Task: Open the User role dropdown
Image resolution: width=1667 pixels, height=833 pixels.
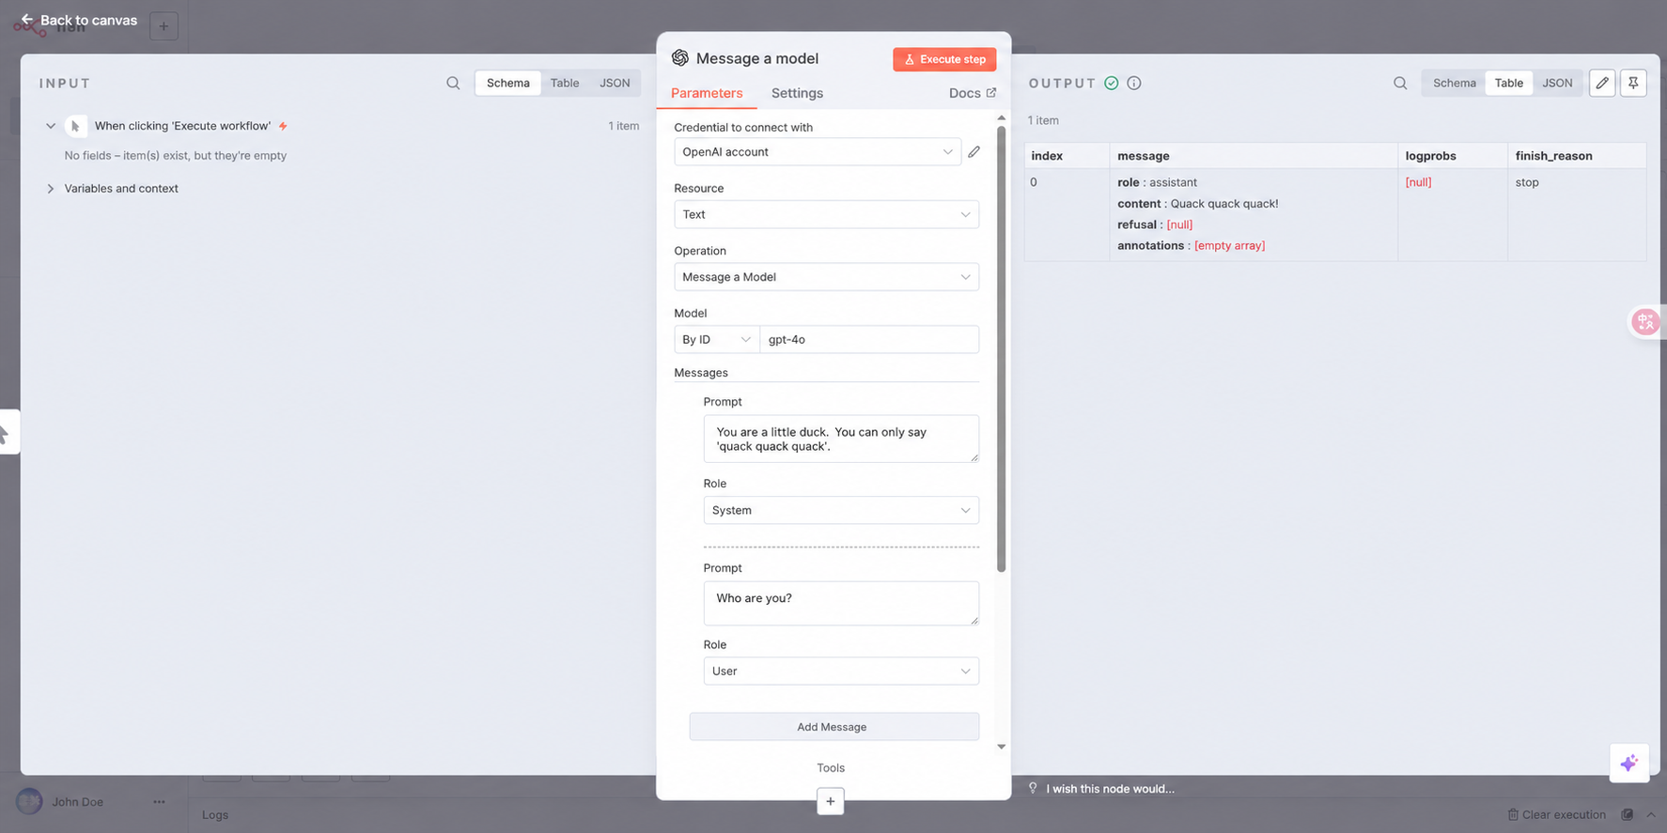Action: click(841, 671)
